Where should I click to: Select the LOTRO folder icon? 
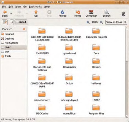tap(96, 94)
